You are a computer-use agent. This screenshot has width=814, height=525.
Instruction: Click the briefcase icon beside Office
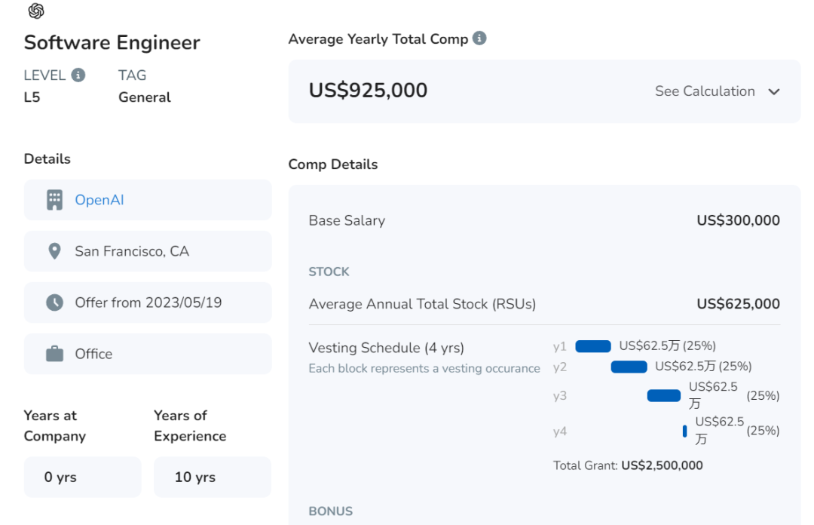click(x=54, y=354)
